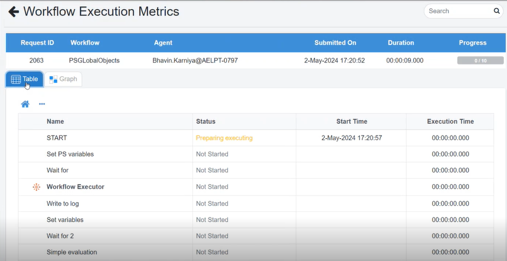Image resolution: width=507 pixels, height=261 pixels.
Task: Switch to the Table tab
Action: pos(24,79)
